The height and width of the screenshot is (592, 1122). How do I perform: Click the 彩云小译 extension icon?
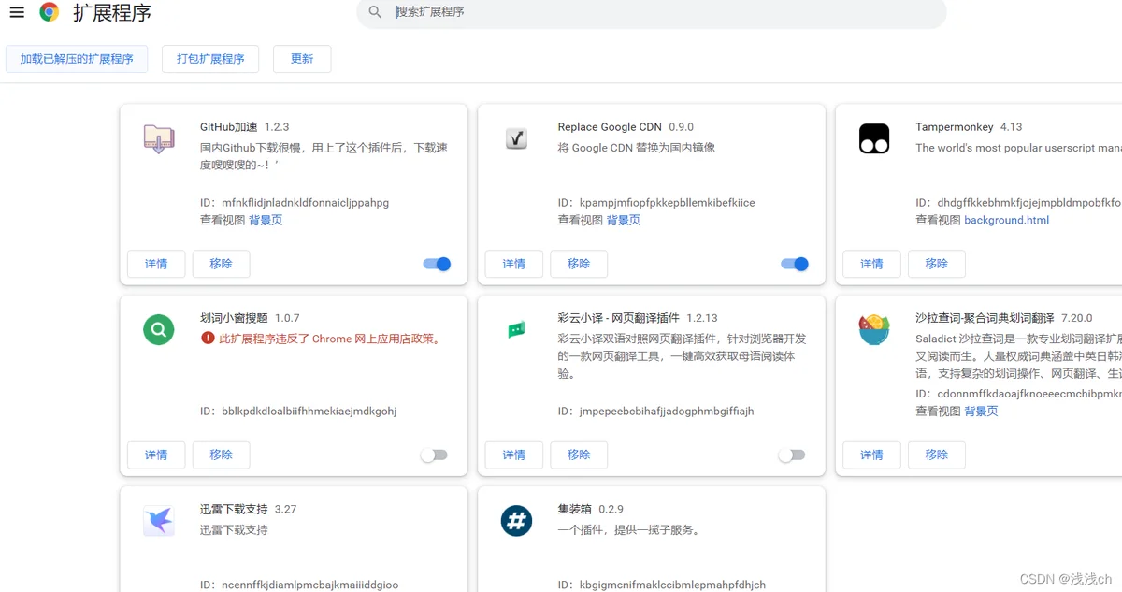[516, 329]
